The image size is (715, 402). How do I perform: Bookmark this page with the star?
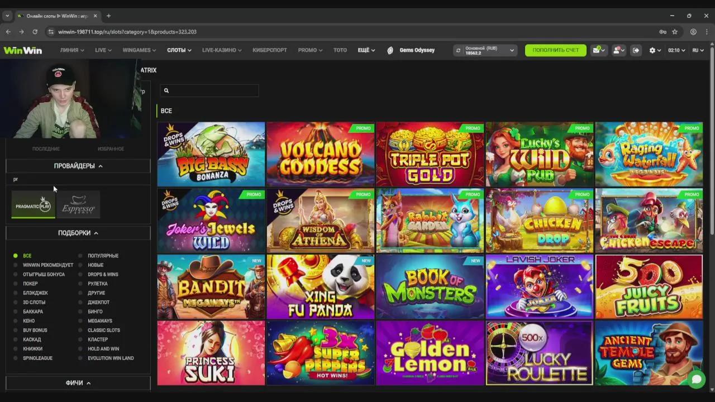[x=675, y=32]
